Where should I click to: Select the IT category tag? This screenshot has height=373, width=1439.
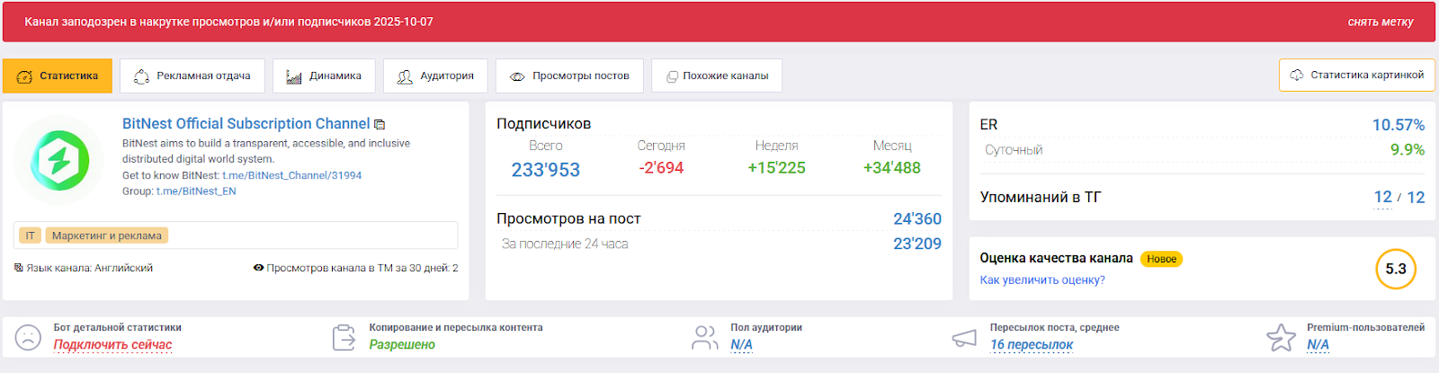(30, 235)
